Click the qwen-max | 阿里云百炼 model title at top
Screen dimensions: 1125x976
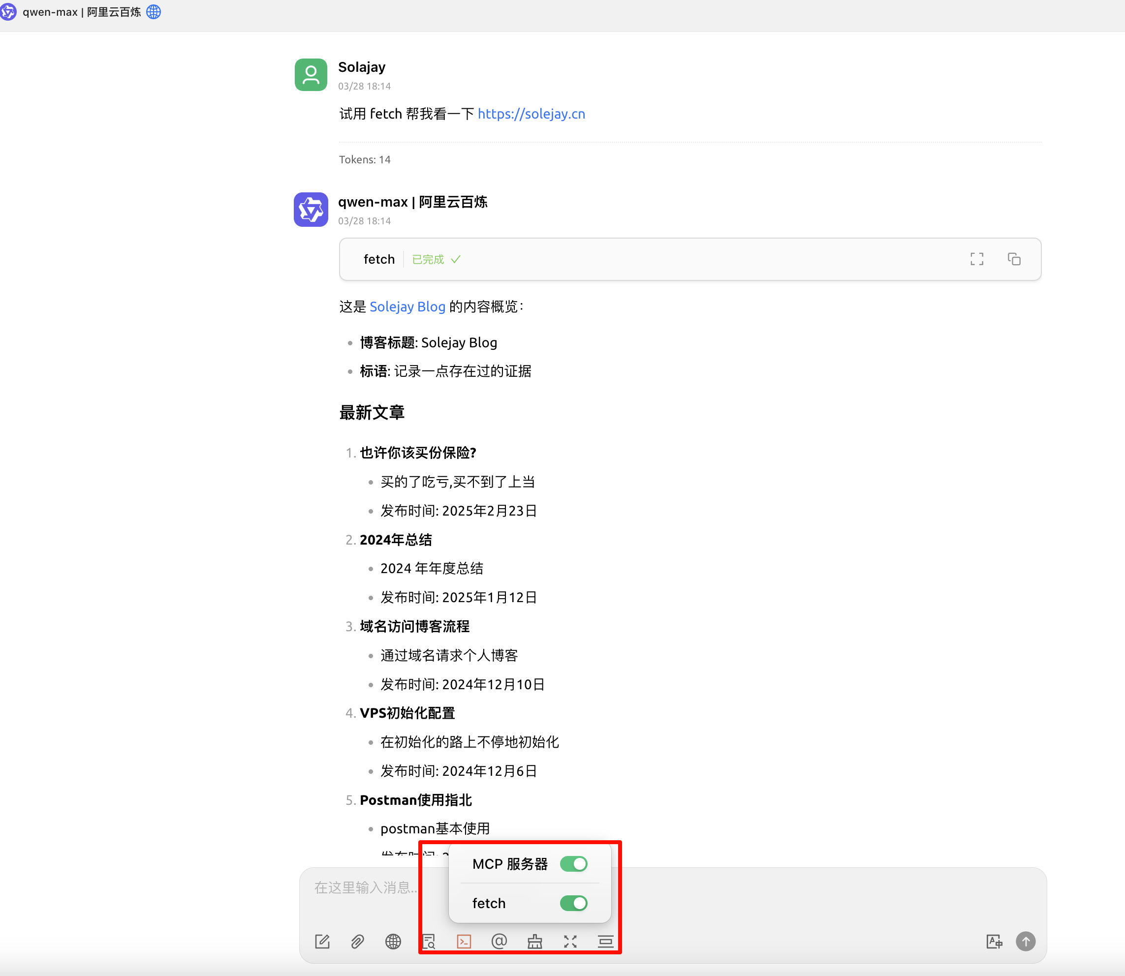82,11
